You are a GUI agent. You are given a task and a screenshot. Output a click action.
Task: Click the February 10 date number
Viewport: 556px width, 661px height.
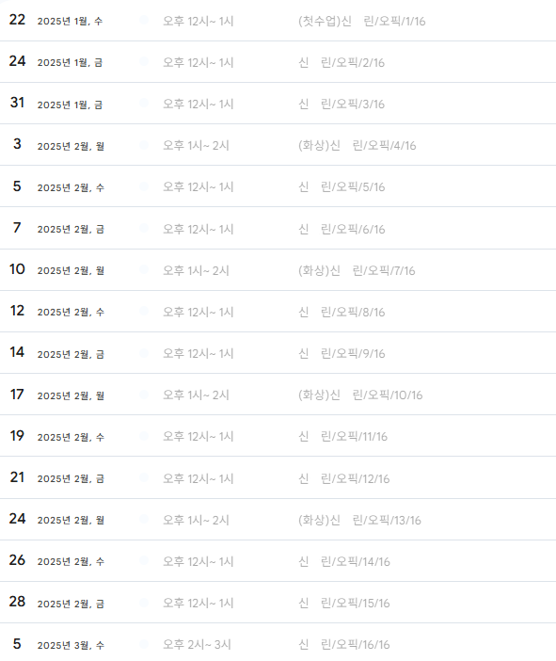pos(17,269)
